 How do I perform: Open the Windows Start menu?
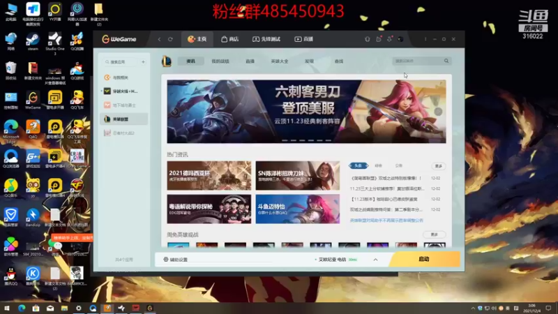(6, 308)
